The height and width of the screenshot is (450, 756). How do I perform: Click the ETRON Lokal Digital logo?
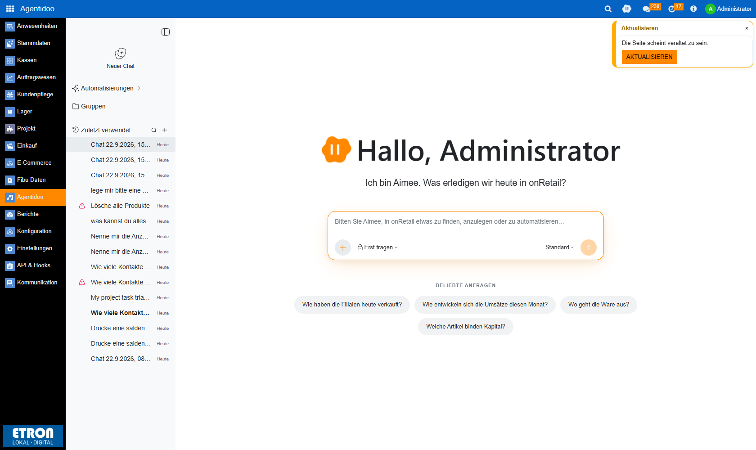[33, 436]
